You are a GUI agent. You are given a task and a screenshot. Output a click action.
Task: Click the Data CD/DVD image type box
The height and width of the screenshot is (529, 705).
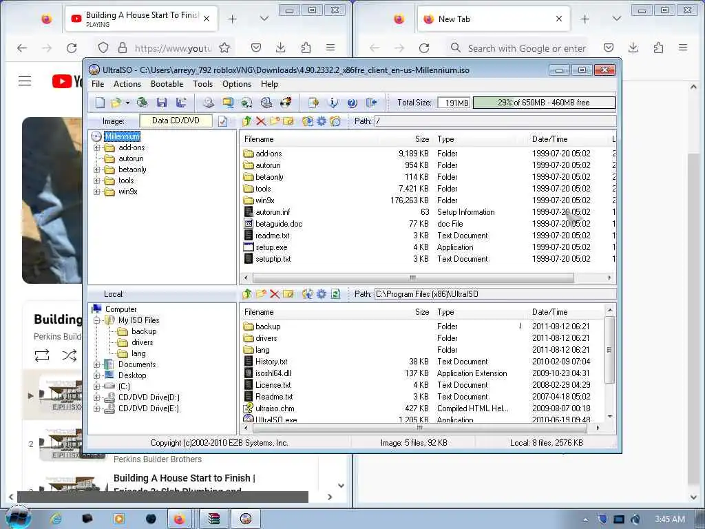point(176,121)
